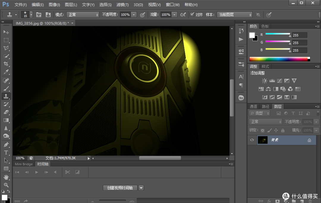Image resolution: width=321 pixels, height=203 pixels.
Task: Expand the timeline type dropdown arrow
Action: [x=141, y=188]
